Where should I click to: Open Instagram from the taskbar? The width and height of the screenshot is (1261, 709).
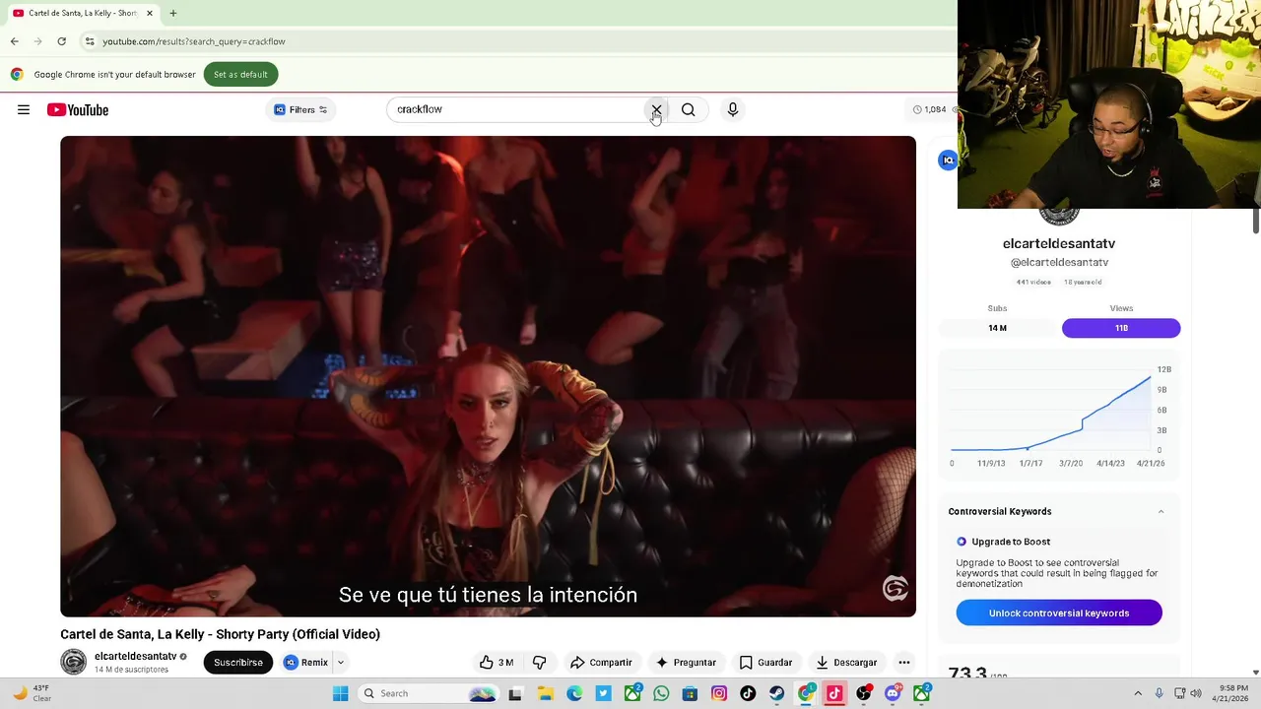click(719, 693)
